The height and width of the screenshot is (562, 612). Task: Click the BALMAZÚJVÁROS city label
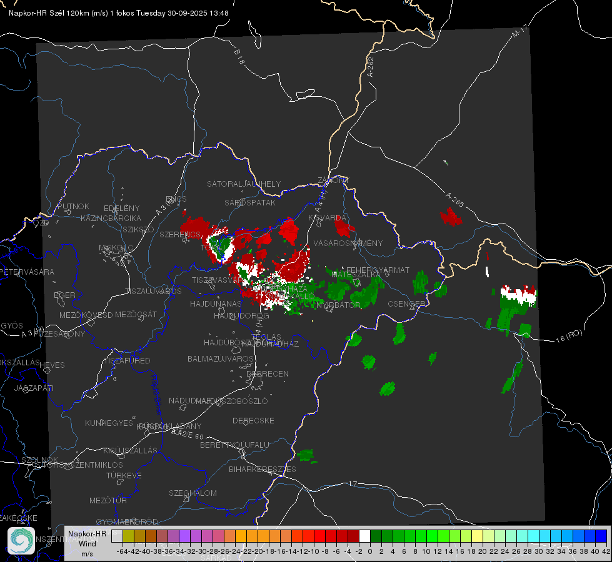(221, 358)
